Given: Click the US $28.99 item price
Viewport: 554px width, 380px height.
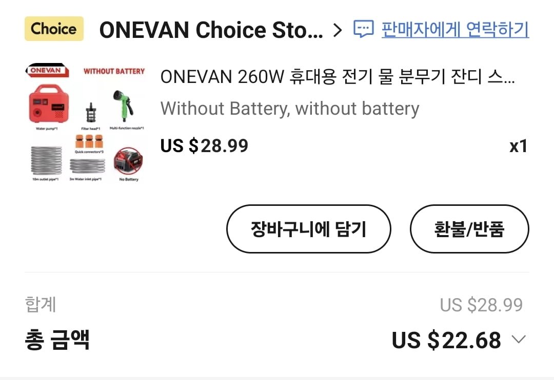Looking at the screenshot, I should 204,145.
